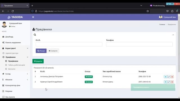Open Нас.пункти in the sidebar
Image resolution: width=180 pixels, height=101 pixels.
(10, 97)
